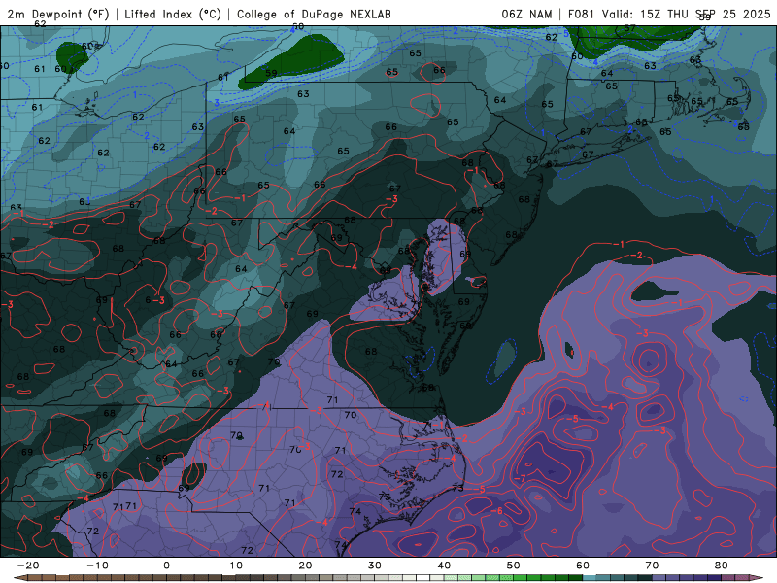Click the "0" color scale label

tap(166, 566)
